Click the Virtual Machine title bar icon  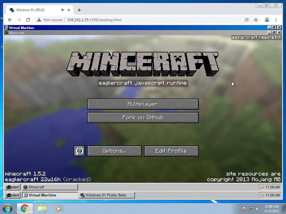[6, 28]
